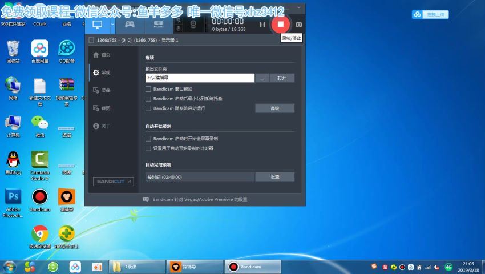Open Baidu Netdisk pinned taskbar icon
The width and height of the screenshot is (485, 274).
pyautogui.click(x=75, y=267)
